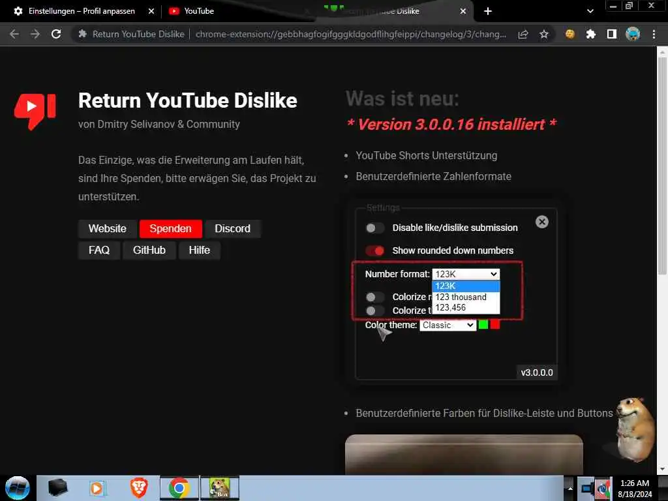
Task: Open the Chrome profile avatar
Action: pos(633,34)
